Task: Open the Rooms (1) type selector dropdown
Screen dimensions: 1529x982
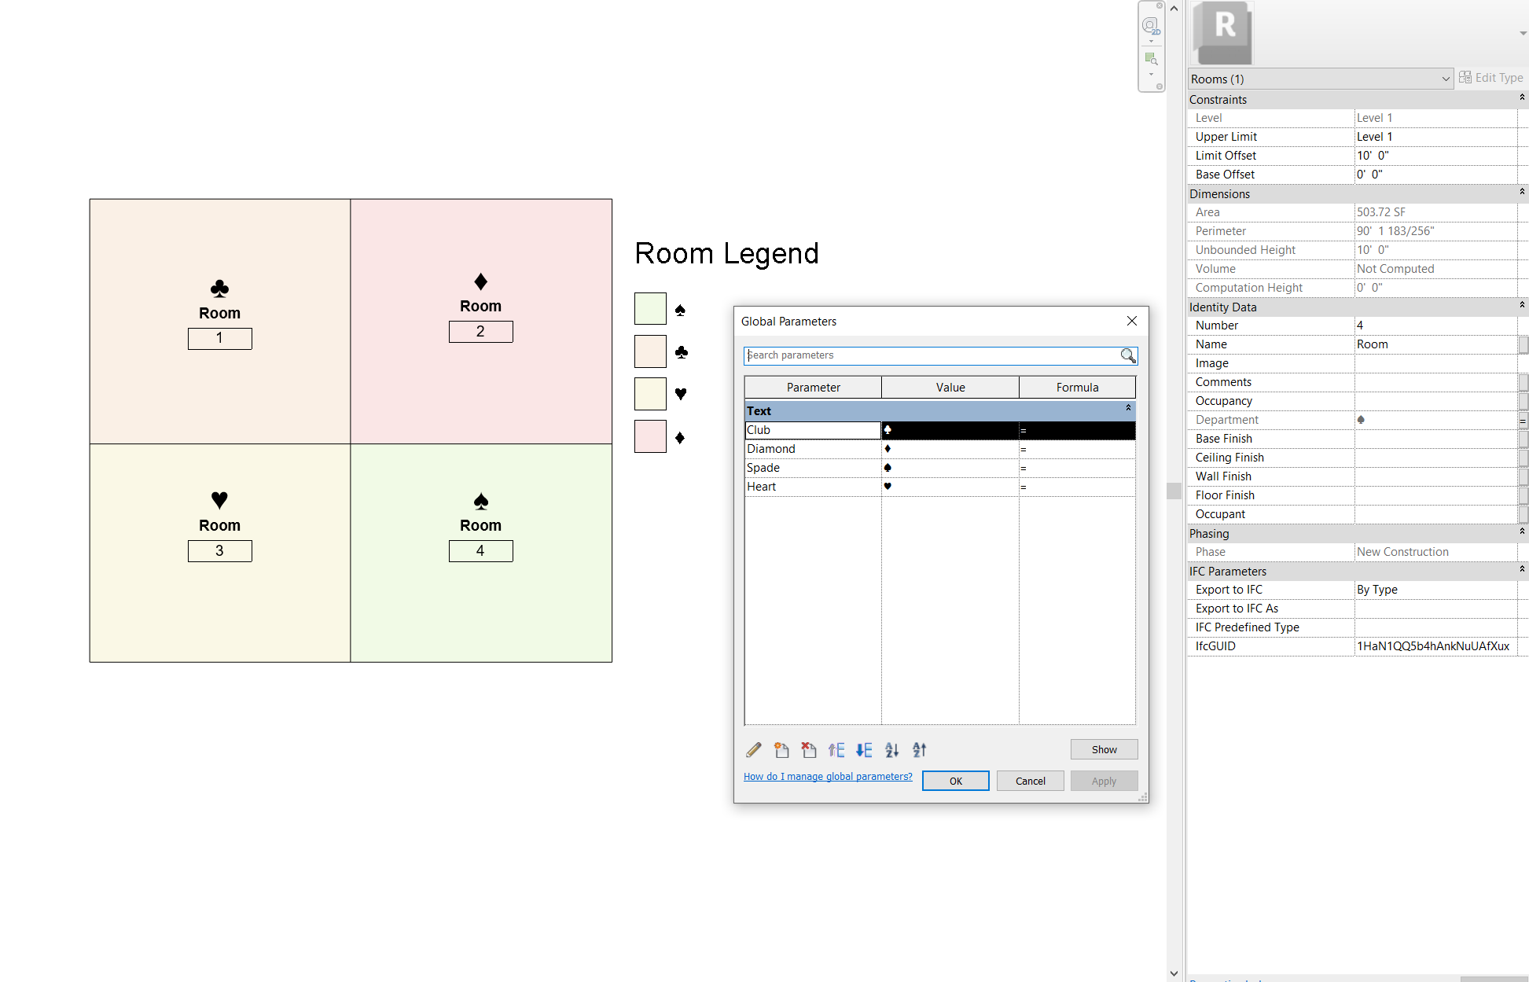Action: click(x=1445, y=79)
